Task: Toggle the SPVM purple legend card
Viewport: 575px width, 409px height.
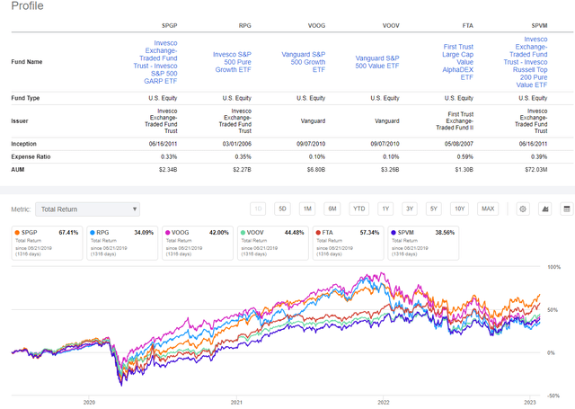Action: [x=423, y=244]
